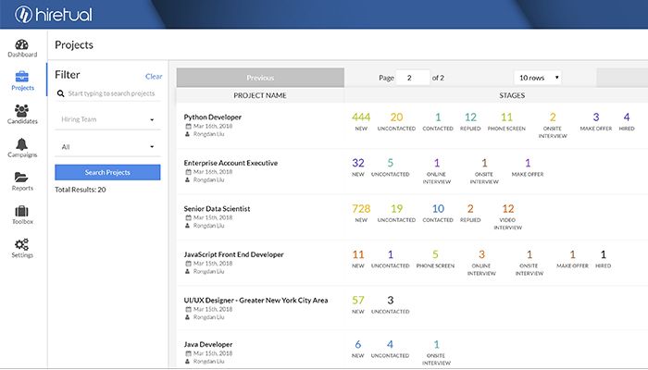
Task: Open the All filter dropdown
Action: tap(107, 146)
